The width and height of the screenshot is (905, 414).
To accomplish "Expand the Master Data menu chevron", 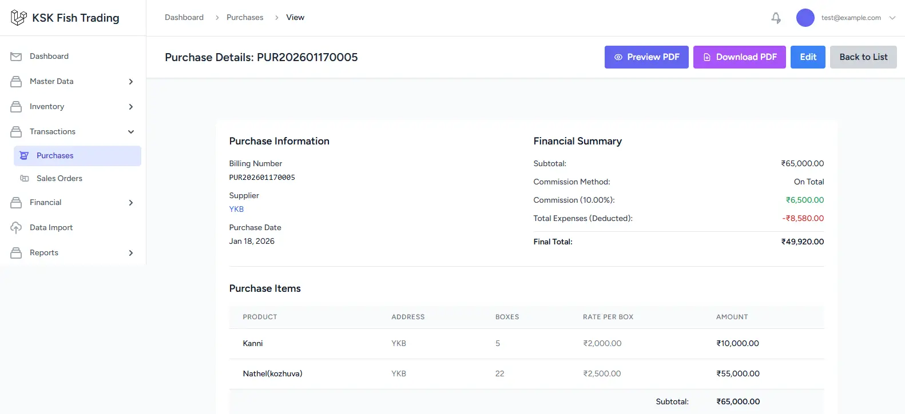I will (x=131, y=82).
